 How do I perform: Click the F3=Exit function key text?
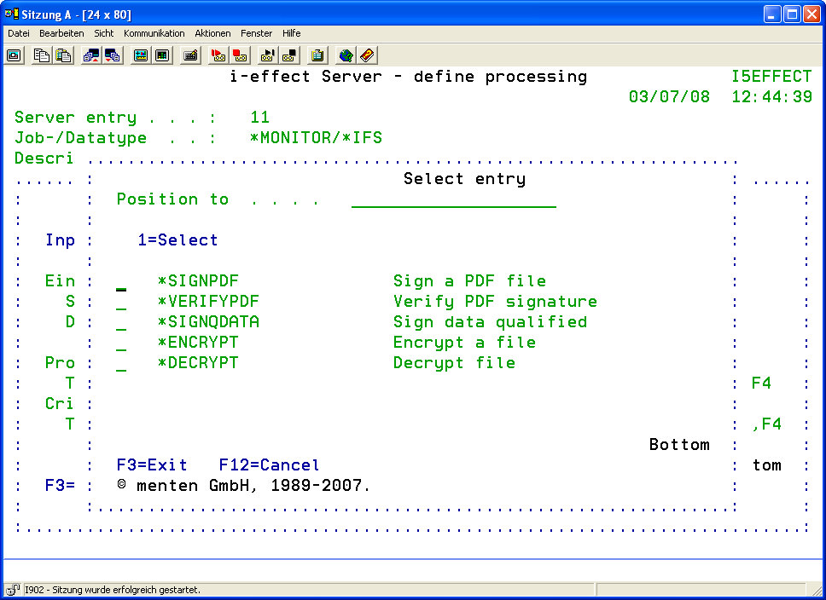point(152,465)
